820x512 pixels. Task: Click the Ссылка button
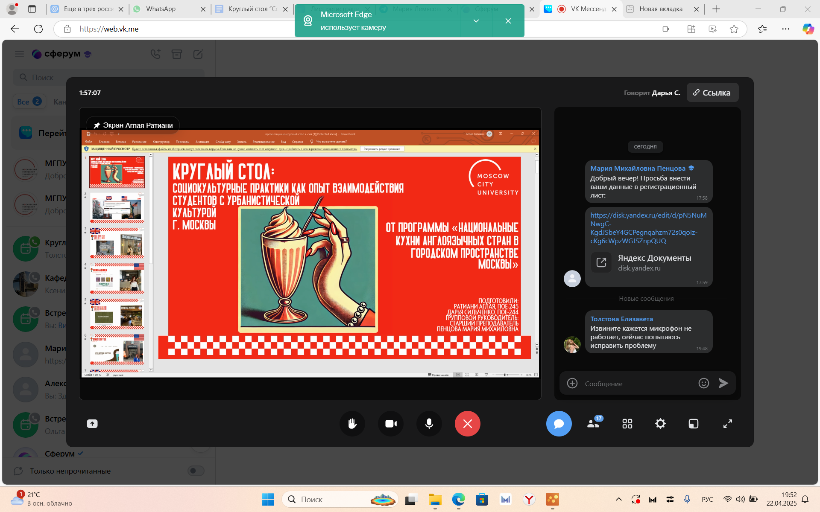pyautogui.click(x=712, y=93)
